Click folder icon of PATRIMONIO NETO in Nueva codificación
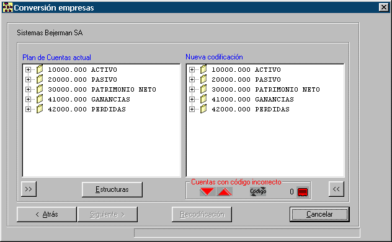Viewport: 392px width, 242px height. [203, 89]
